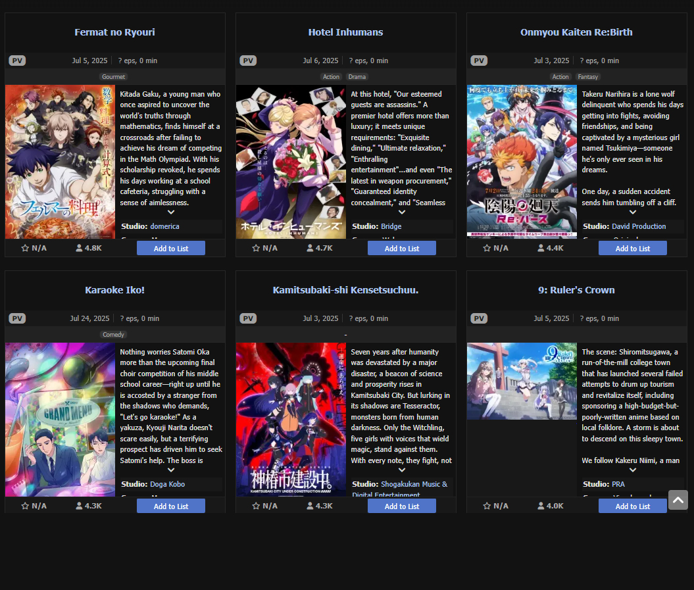Click the PV badge on Hotel Inhumans
The image size is (694, 590).
click(248, 61)
